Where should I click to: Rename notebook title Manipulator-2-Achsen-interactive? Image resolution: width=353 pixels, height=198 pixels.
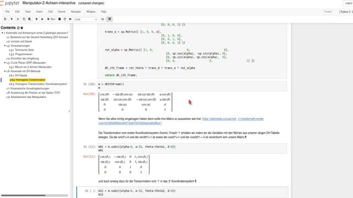coord(49,3)
